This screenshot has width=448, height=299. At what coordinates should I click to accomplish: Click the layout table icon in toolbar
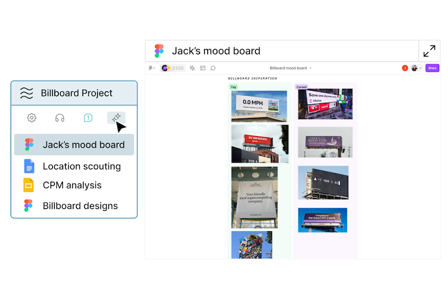pyautogui.click(x=202, y=68)
